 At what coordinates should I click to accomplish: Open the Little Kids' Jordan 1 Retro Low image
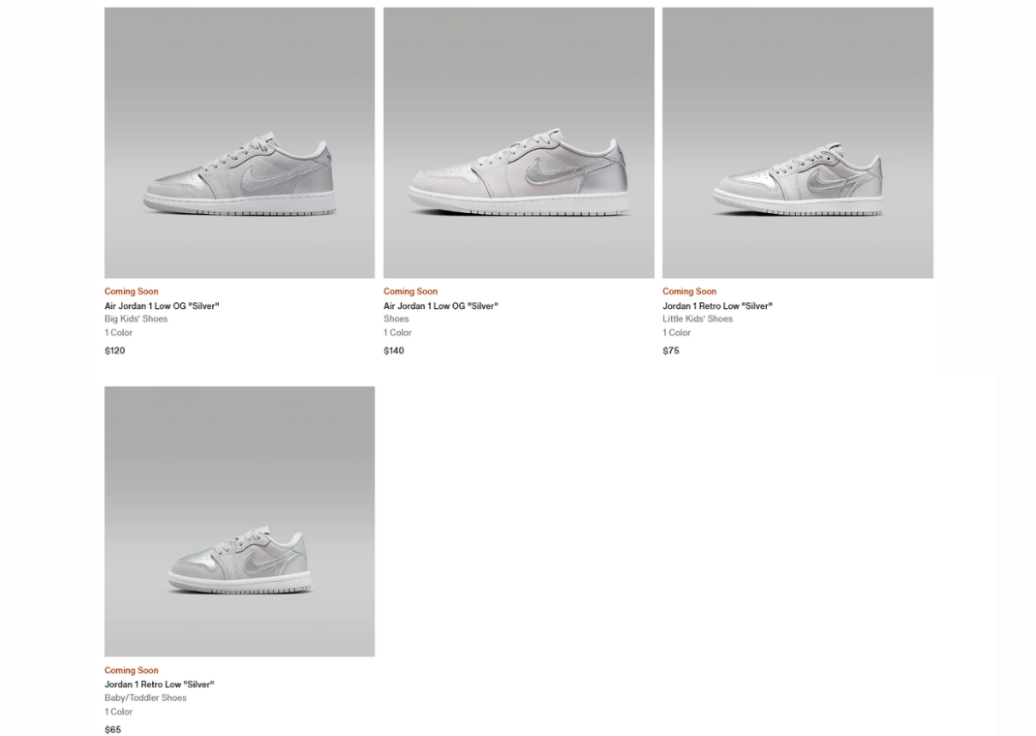click(798, 142)
